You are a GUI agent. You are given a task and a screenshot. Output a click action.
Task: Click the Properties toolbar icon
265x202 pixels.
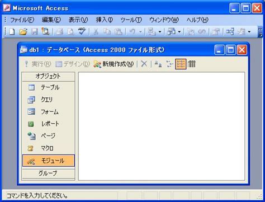pos(216,32)
